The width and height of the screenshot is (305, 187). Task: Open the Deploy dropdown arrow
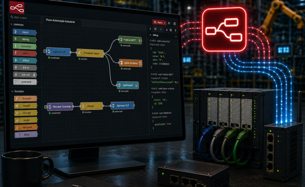point(165,23)
